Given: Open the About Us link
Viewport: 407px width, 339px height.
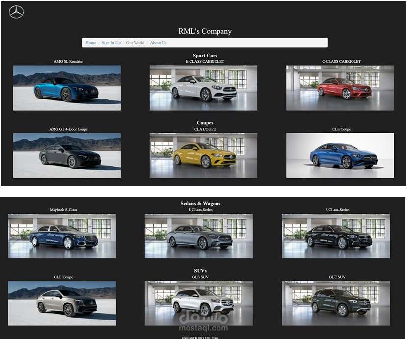Looking at the screenshot, I should (159, 43).
